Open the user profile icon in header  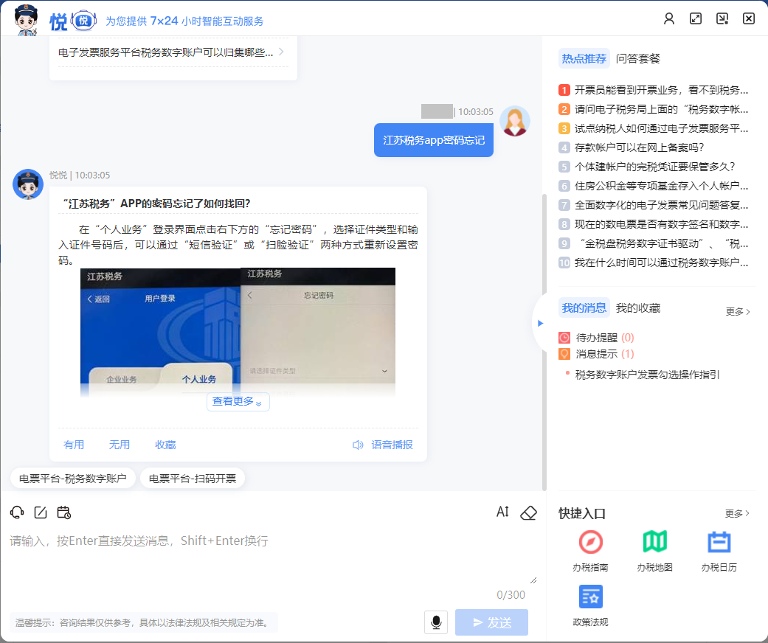pyautogui.click(x=668, y=18)
